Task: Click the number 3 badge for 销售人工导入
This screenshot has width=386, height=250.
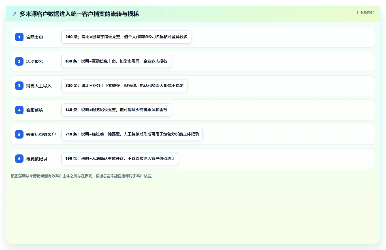Action: coord(19,86)
